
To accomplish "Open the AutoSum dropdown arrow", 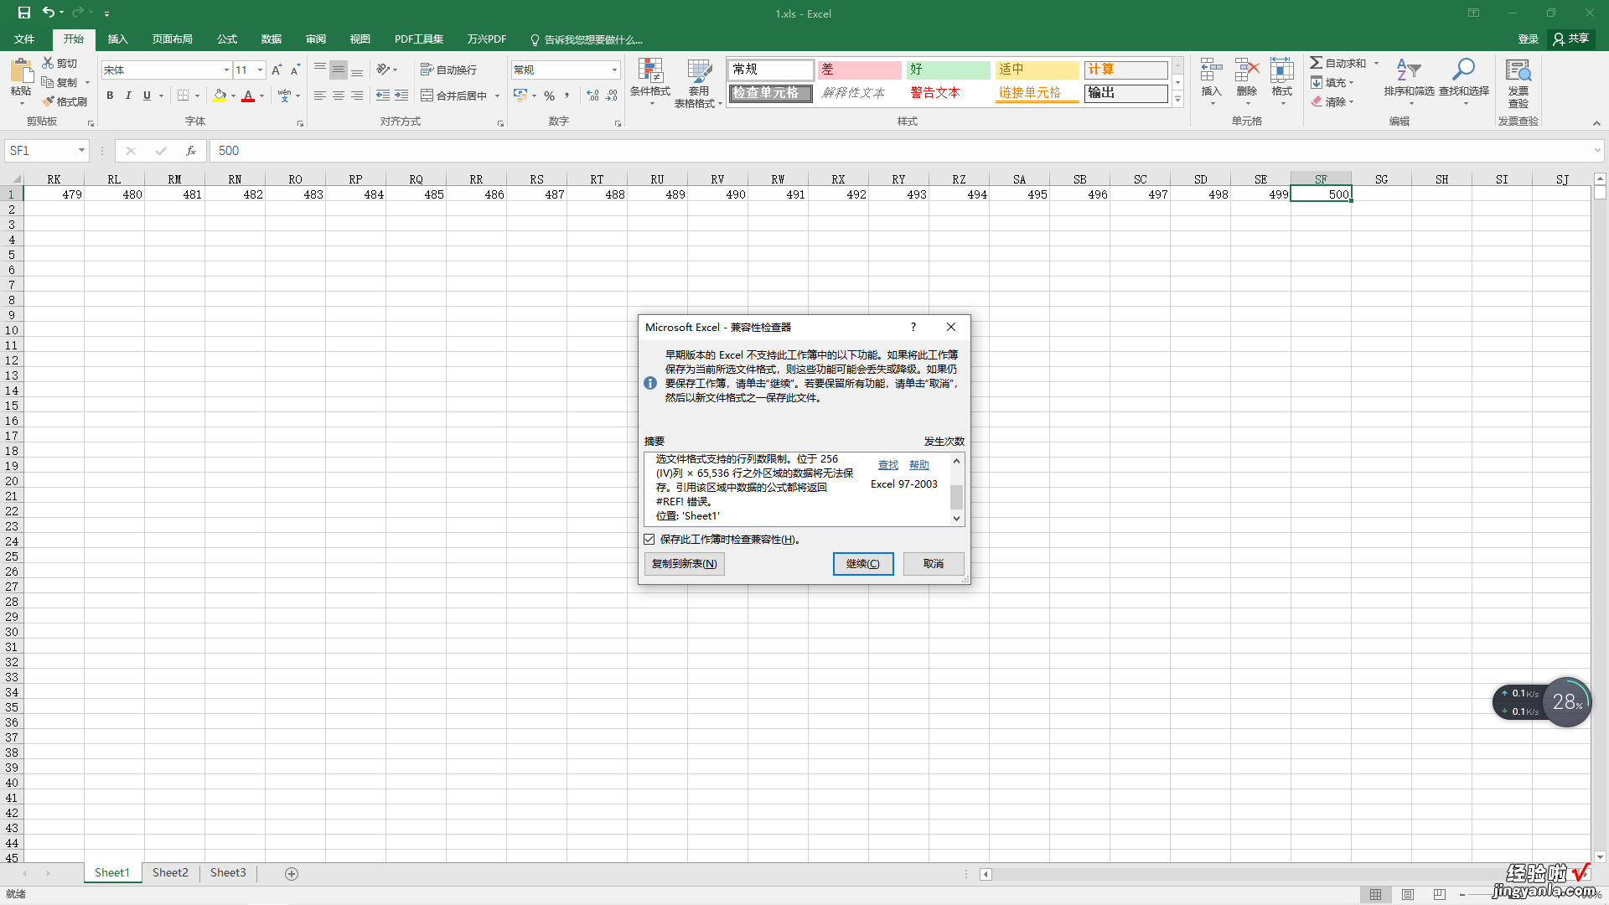I will pos(1376,63).
